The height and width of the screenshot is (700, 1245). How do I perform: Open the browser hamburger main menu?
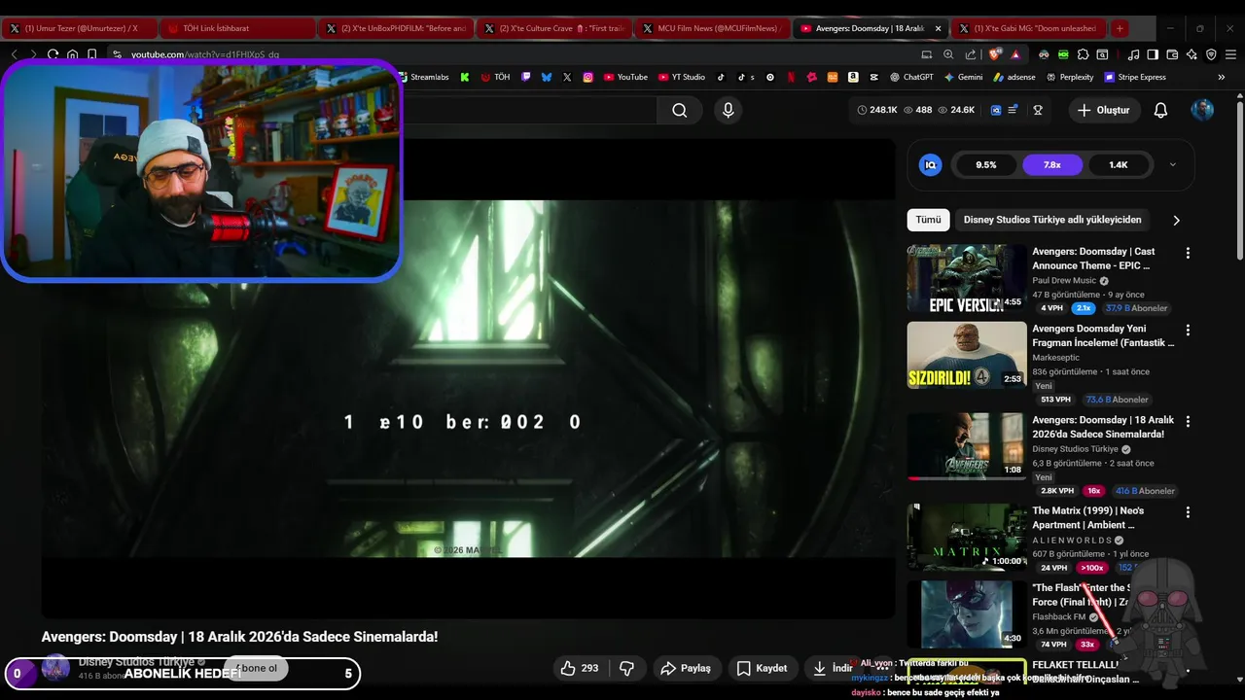click(x=1230, y=54)
